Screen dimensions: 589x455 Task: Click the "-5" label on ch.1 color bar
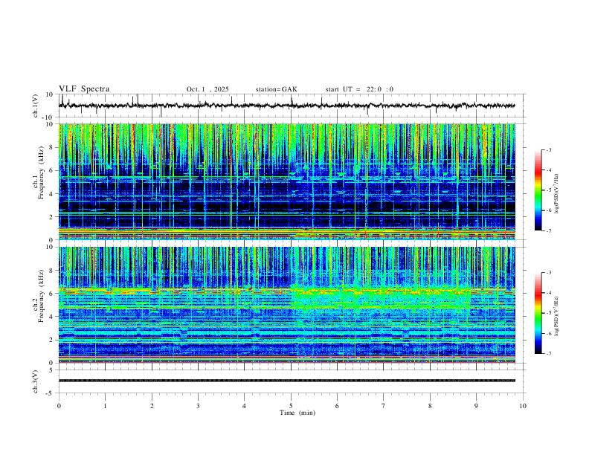click(549, 190)
